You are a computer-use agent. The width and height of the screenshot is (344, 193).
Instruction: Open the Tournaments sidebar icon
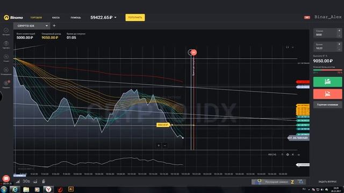pos(6,44)
